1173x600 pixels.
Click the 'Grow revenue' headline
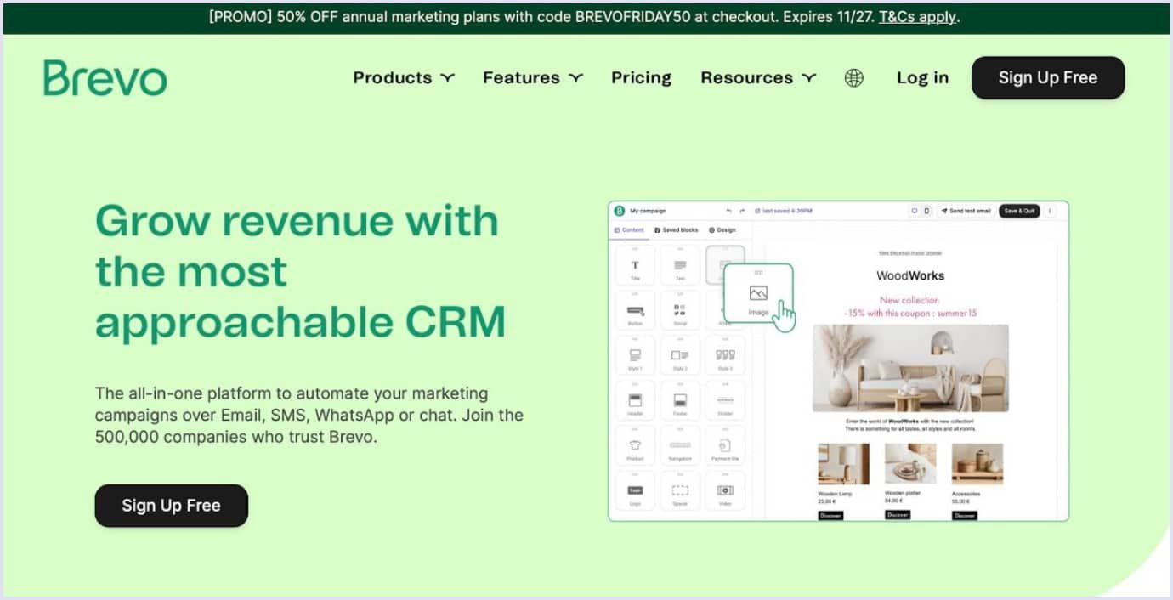click(x=300, y=272)
